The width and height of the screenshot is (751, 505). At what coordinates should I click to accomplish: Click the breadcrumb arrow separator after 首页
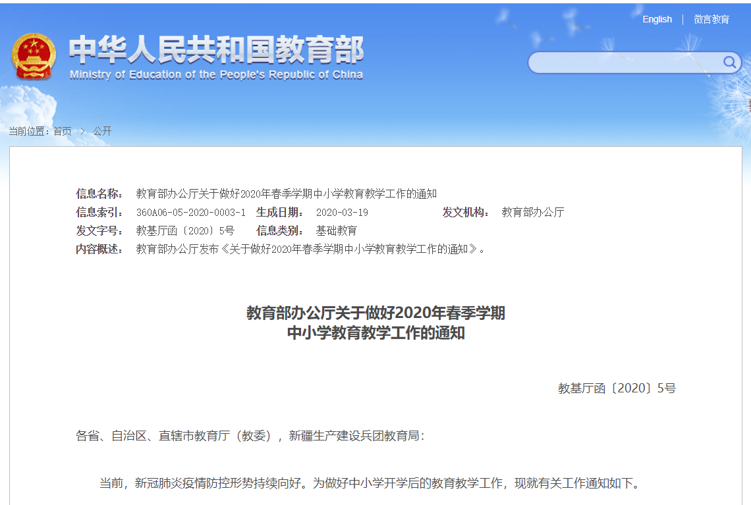click(x=82, y=131)
